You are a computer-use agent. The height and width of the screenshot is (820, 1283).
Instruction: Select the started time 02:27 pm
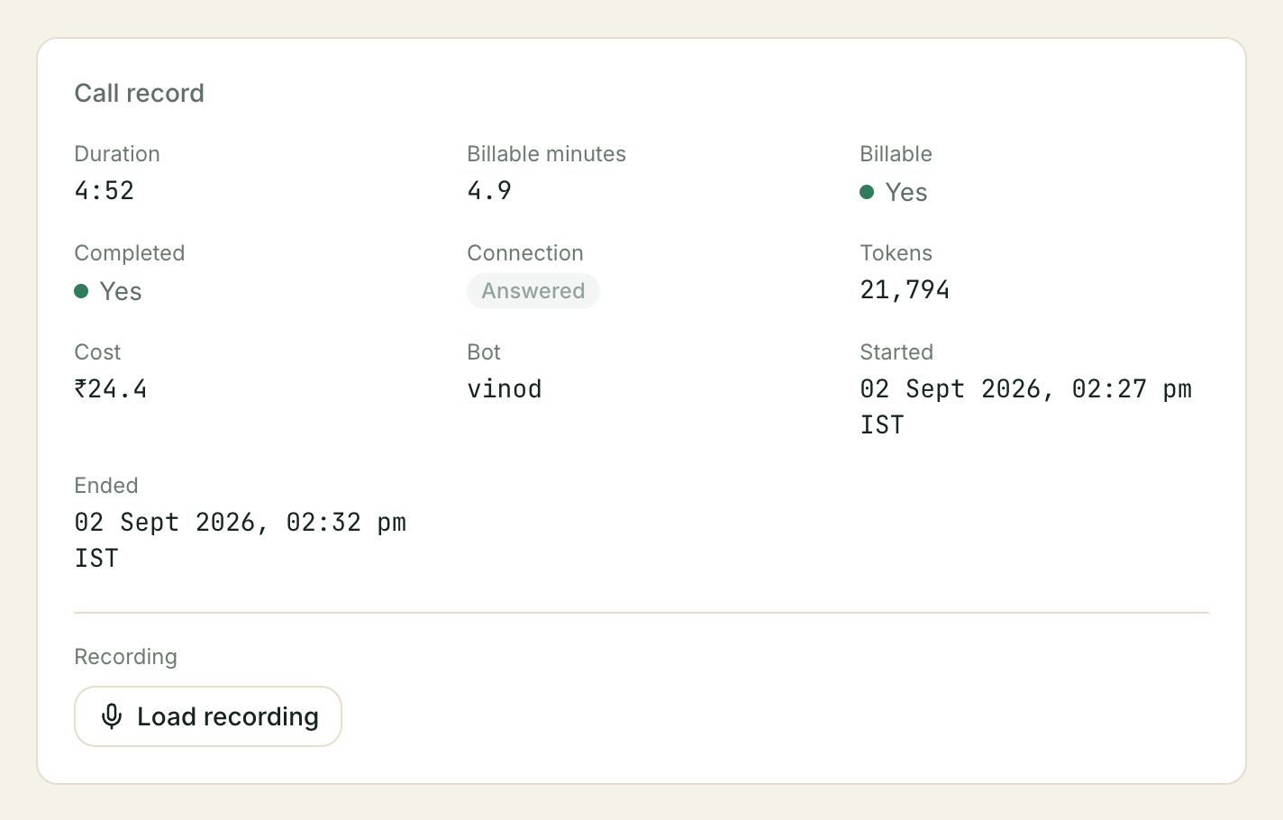point(1132,389)
